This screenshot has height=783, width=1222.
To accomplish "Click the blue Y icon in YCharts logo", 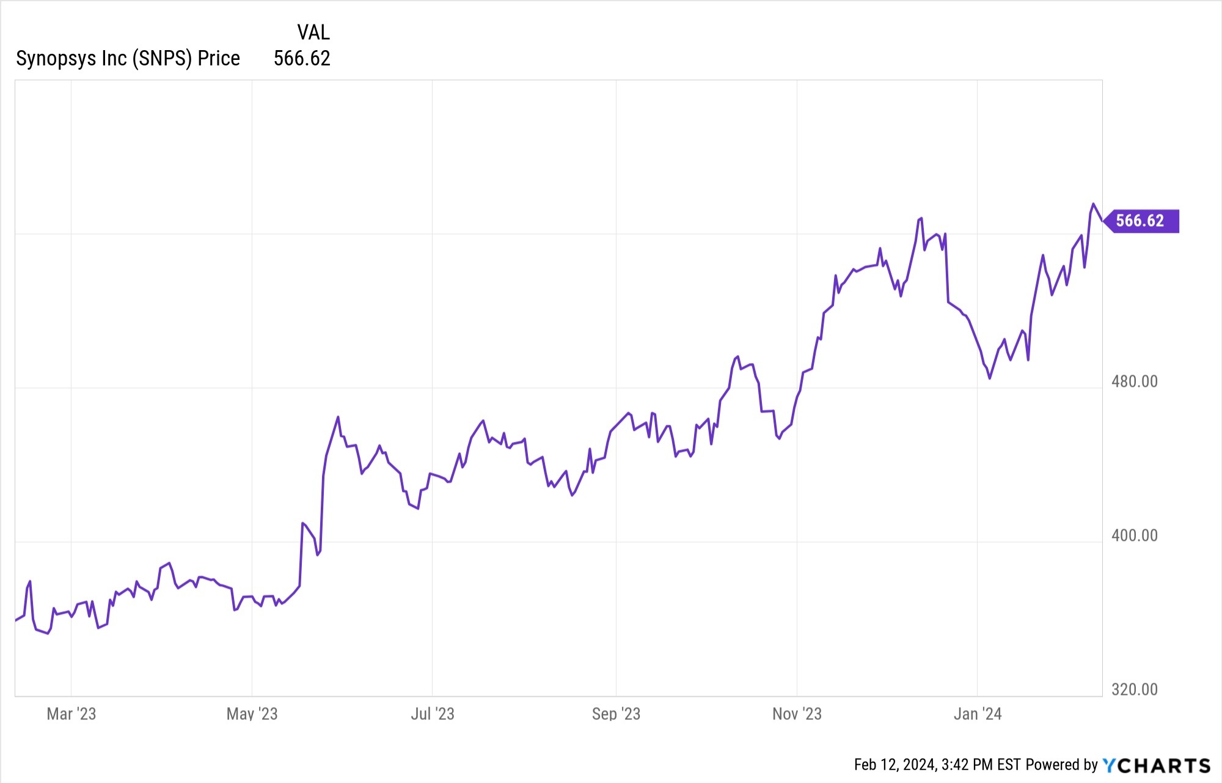I will click(1109, 765).
